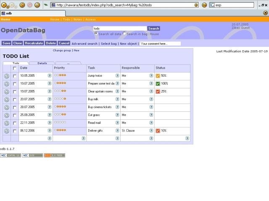Check the box for Prepare some test row
Image resolution: width=269 pixels, height=201 pixels.
tap(15, 84)
